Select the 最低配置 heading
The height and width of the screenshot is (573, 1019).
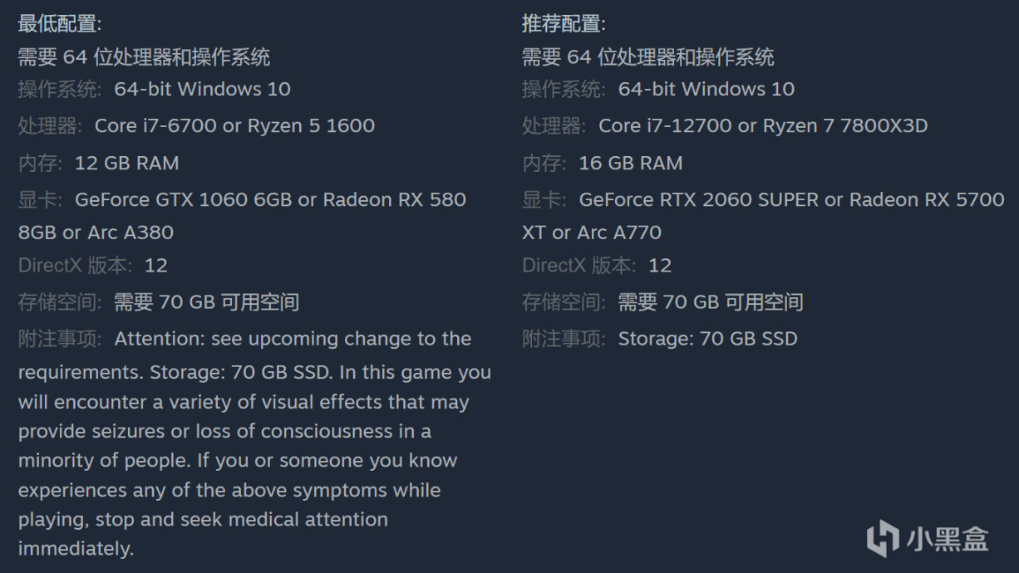click(60, 24)
